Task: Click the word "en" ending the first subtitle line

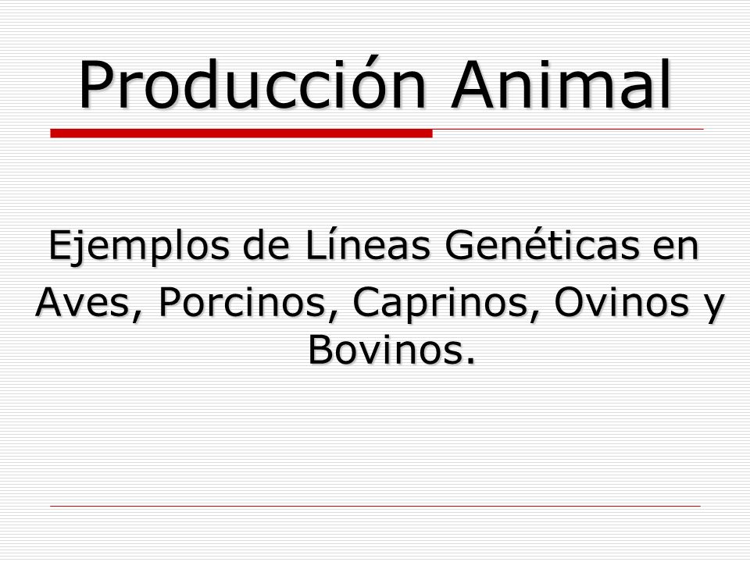Action: coord(675,248)
